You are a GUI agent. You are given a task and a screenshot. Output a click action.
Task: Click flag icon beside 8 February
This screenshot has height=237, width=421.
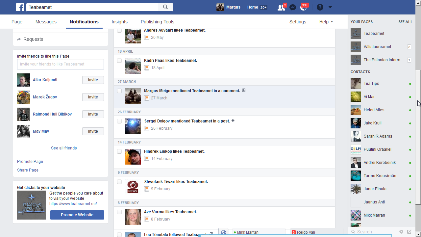[x=147, y=219]
